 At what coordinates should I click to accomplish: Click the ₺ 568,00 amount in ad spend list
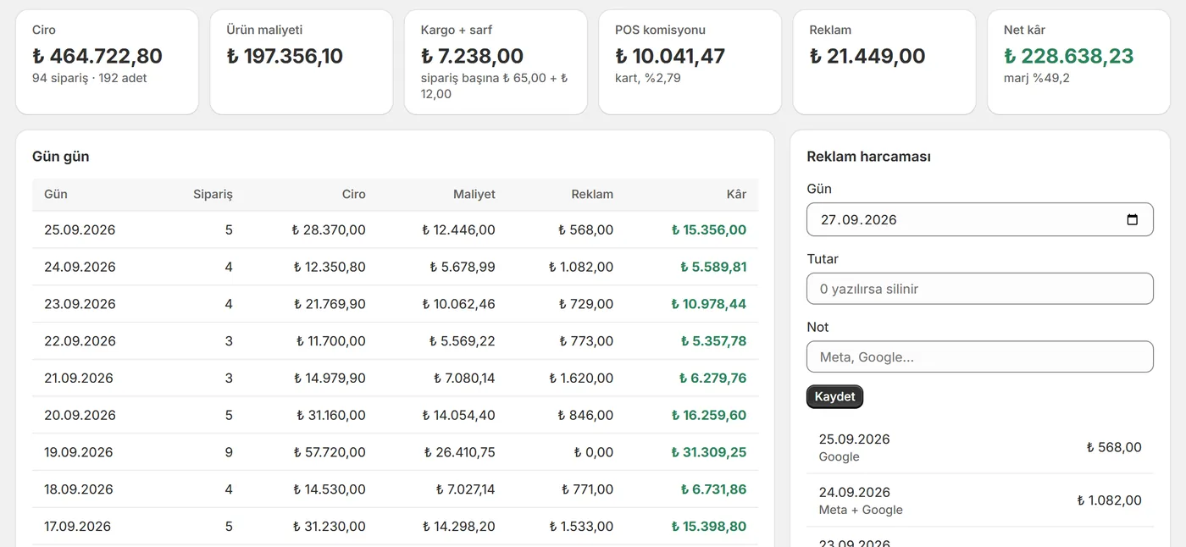pos(1114,447)
